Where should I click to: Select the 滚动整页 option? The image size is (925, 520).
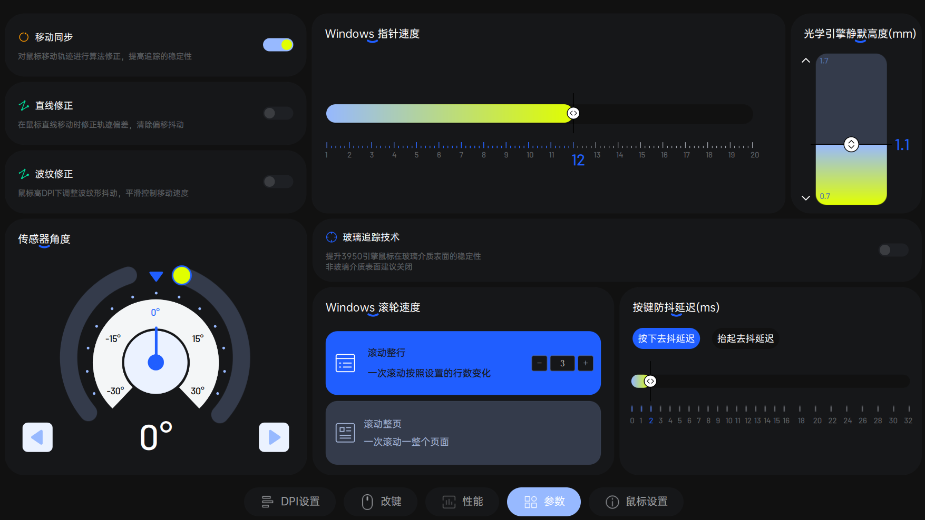463,433
